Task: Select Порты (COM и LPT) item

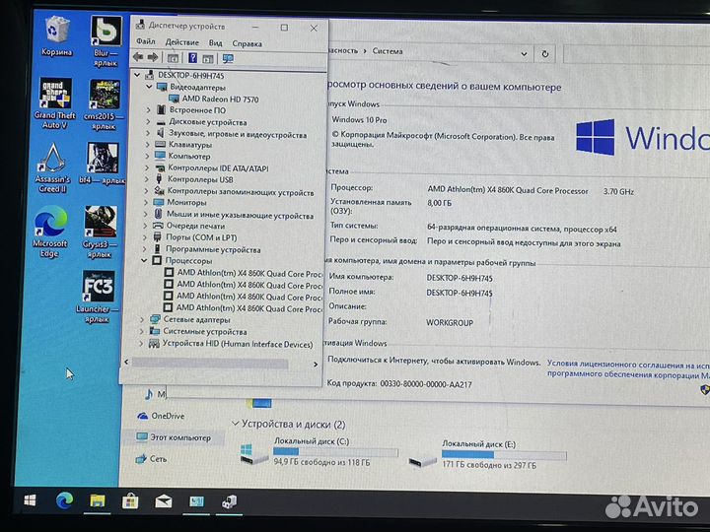Action: coord(195,237)
